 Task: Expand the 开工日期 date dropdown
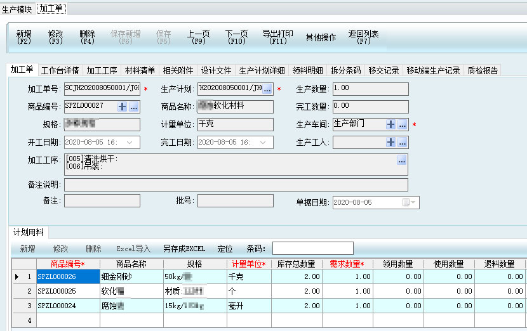click(x=130, y=142)
